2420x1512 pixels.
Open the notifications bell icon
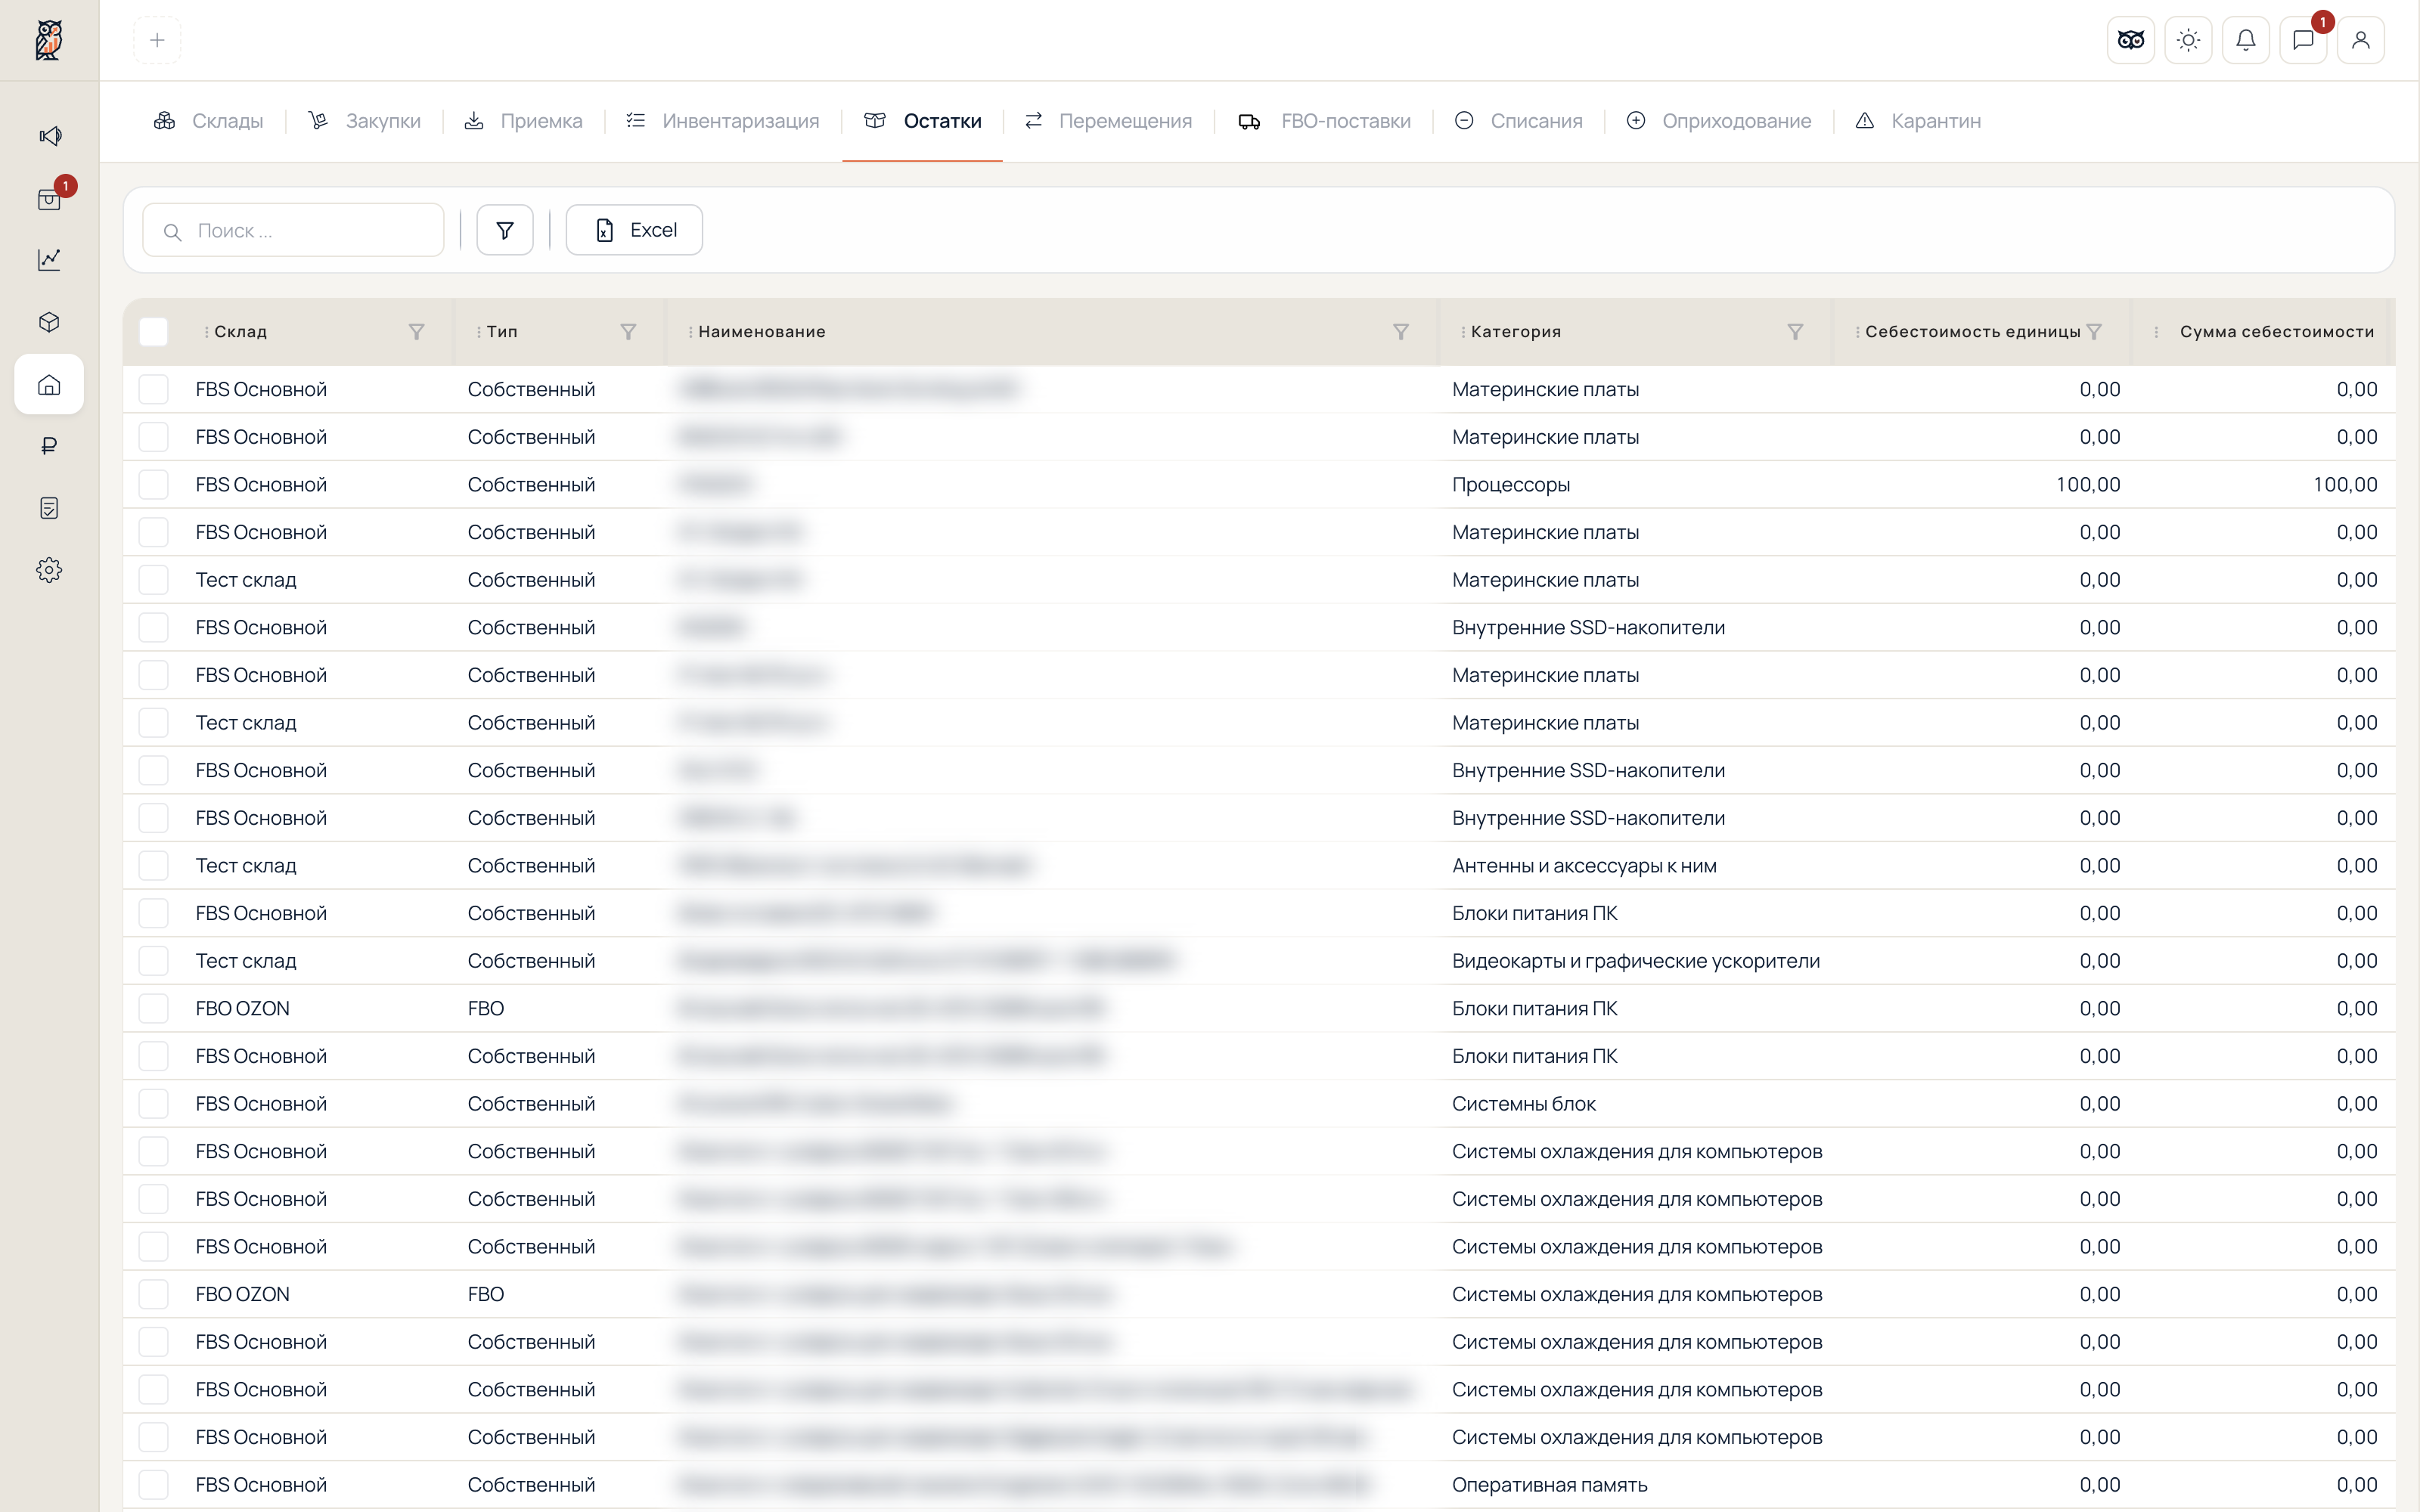click(2245, 40)
